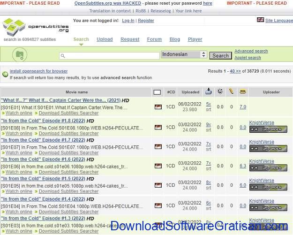The height and width of the screenshot is (235, 293).
Task: Open the RisBB link
Action: (141, 11)
